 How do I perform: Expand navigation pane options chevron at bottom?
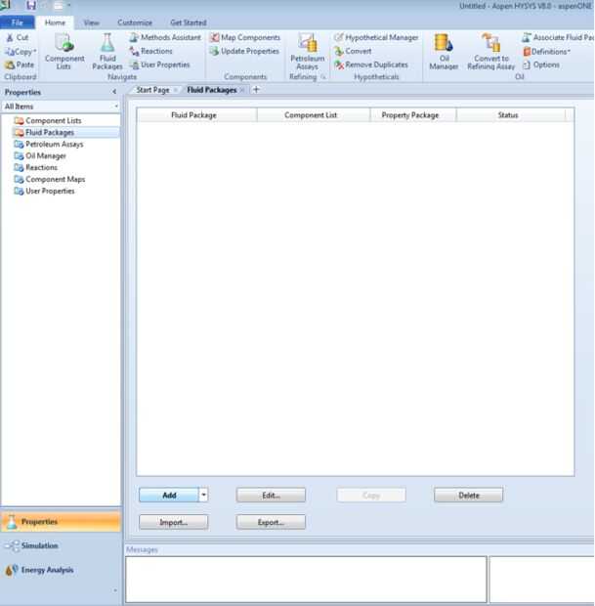coord(114,590)
